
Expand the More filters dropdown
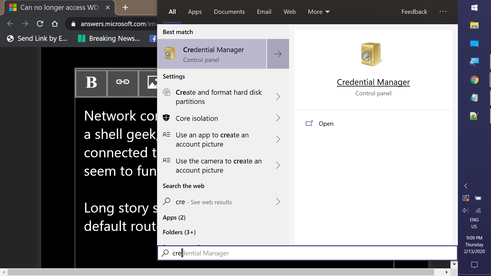pos(319,12)
